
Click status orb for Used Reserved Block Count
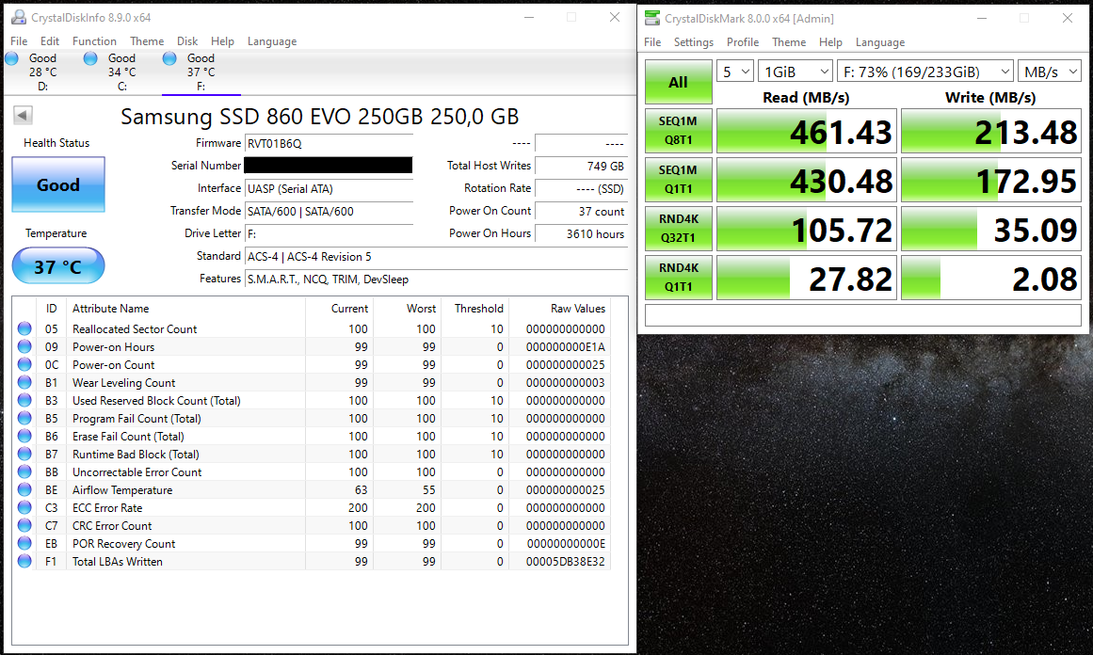tap(24, 401)
